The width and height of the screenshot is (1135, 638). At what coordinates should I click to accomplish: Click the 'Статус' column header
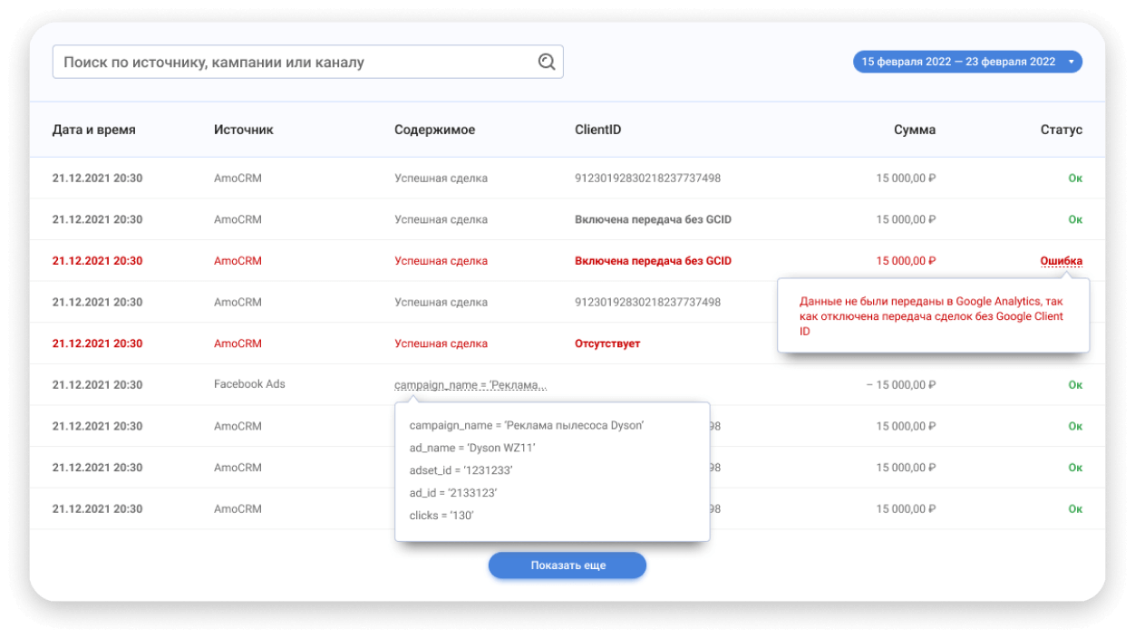(x=1061, y=130)
